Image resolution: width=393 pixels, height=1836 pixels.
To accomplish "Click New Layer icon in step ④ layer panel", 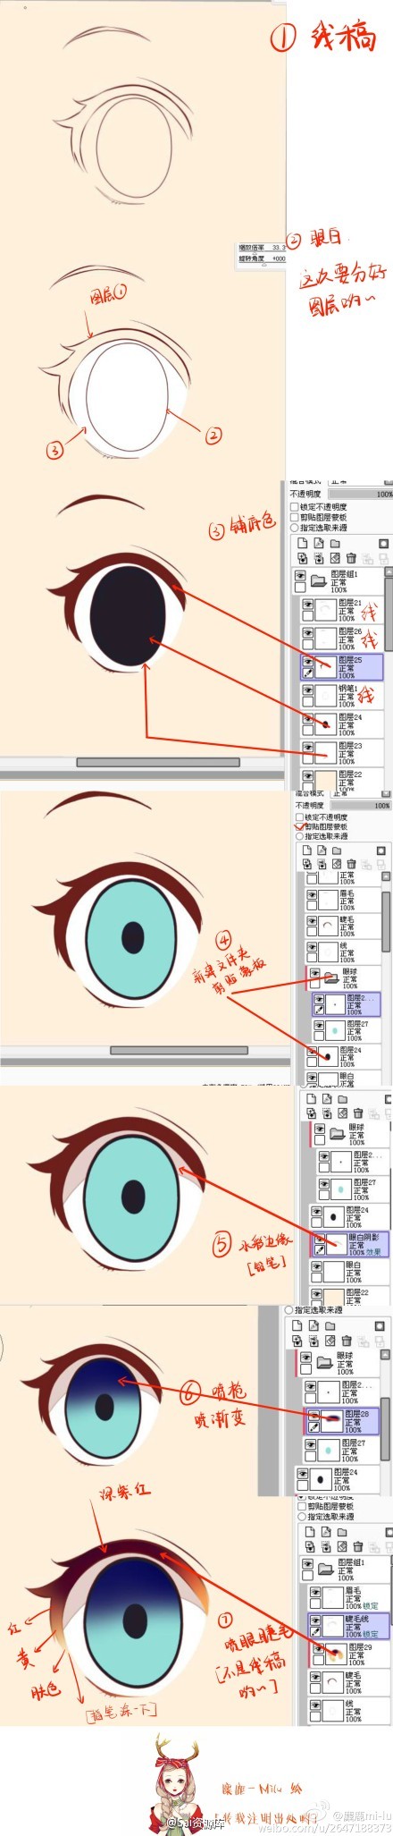I will [307, 849].
